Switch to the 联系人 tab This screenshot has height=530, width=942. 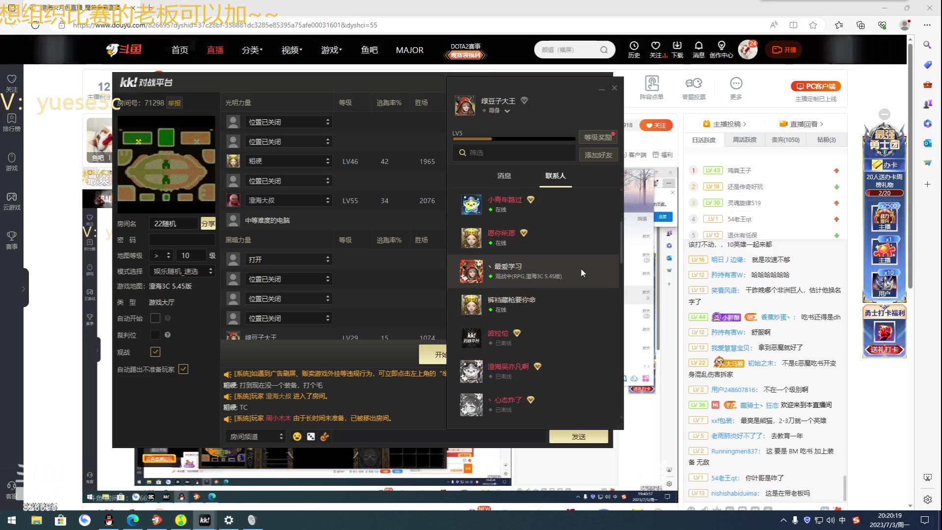point(555,176)
